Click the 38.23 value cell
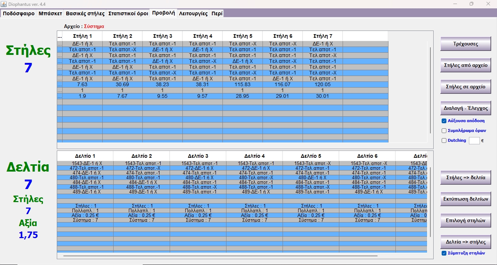This screenshot has width=497, height=265. tap(162, 84)
